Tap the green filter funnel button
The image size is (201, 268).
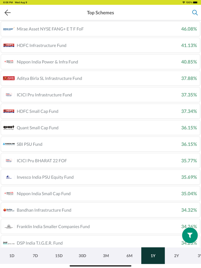(190, 235)
